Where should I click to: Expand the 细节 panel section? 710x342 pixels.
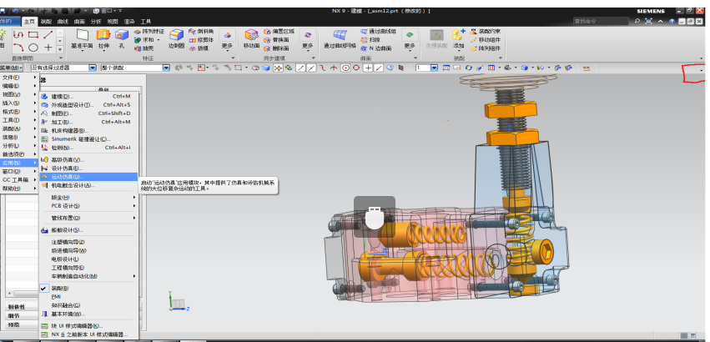tap(22, 316)
